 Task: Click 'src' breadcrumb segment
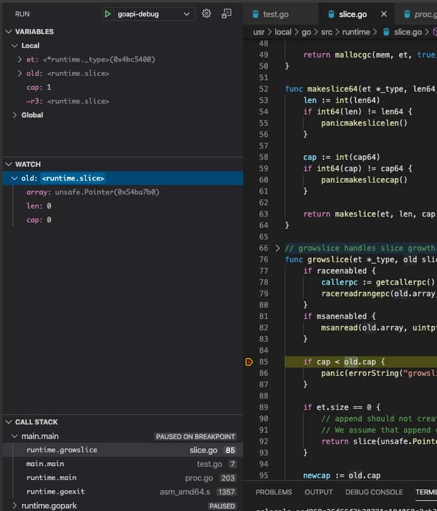coord(326,32)
